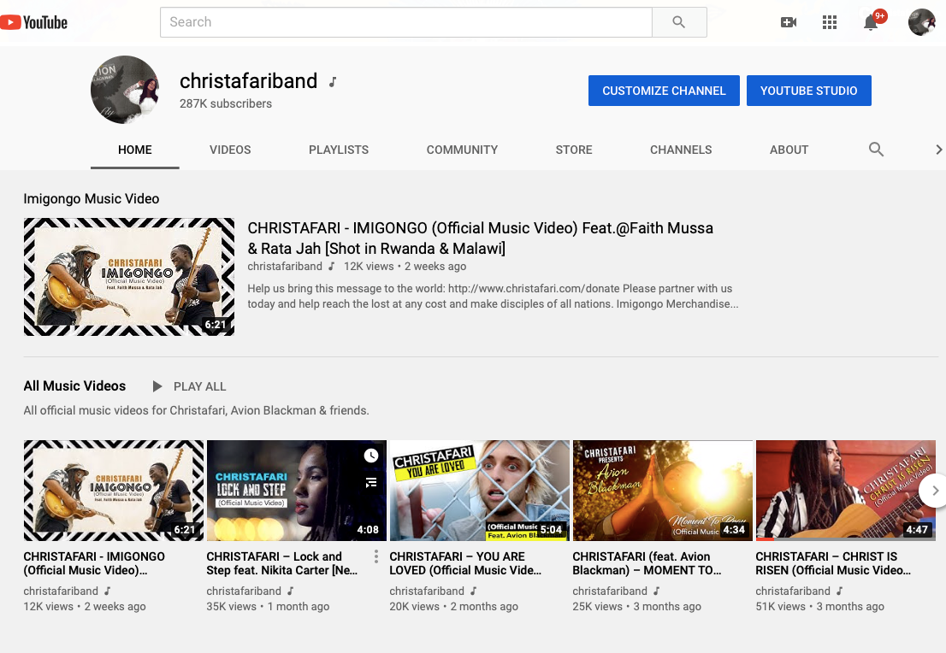Viewport: 946px width, 653px height.
Task: Click 'Imigongo Music Video' section heading
Action: pyautogui.click(x=92, y=199)
